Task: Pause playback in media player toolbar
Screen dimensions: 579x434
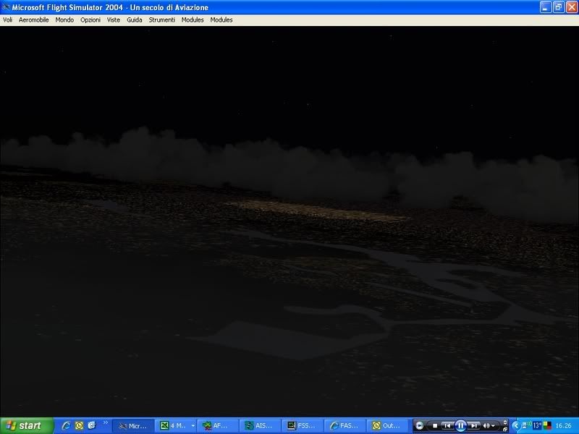Action: pos(460,425)
